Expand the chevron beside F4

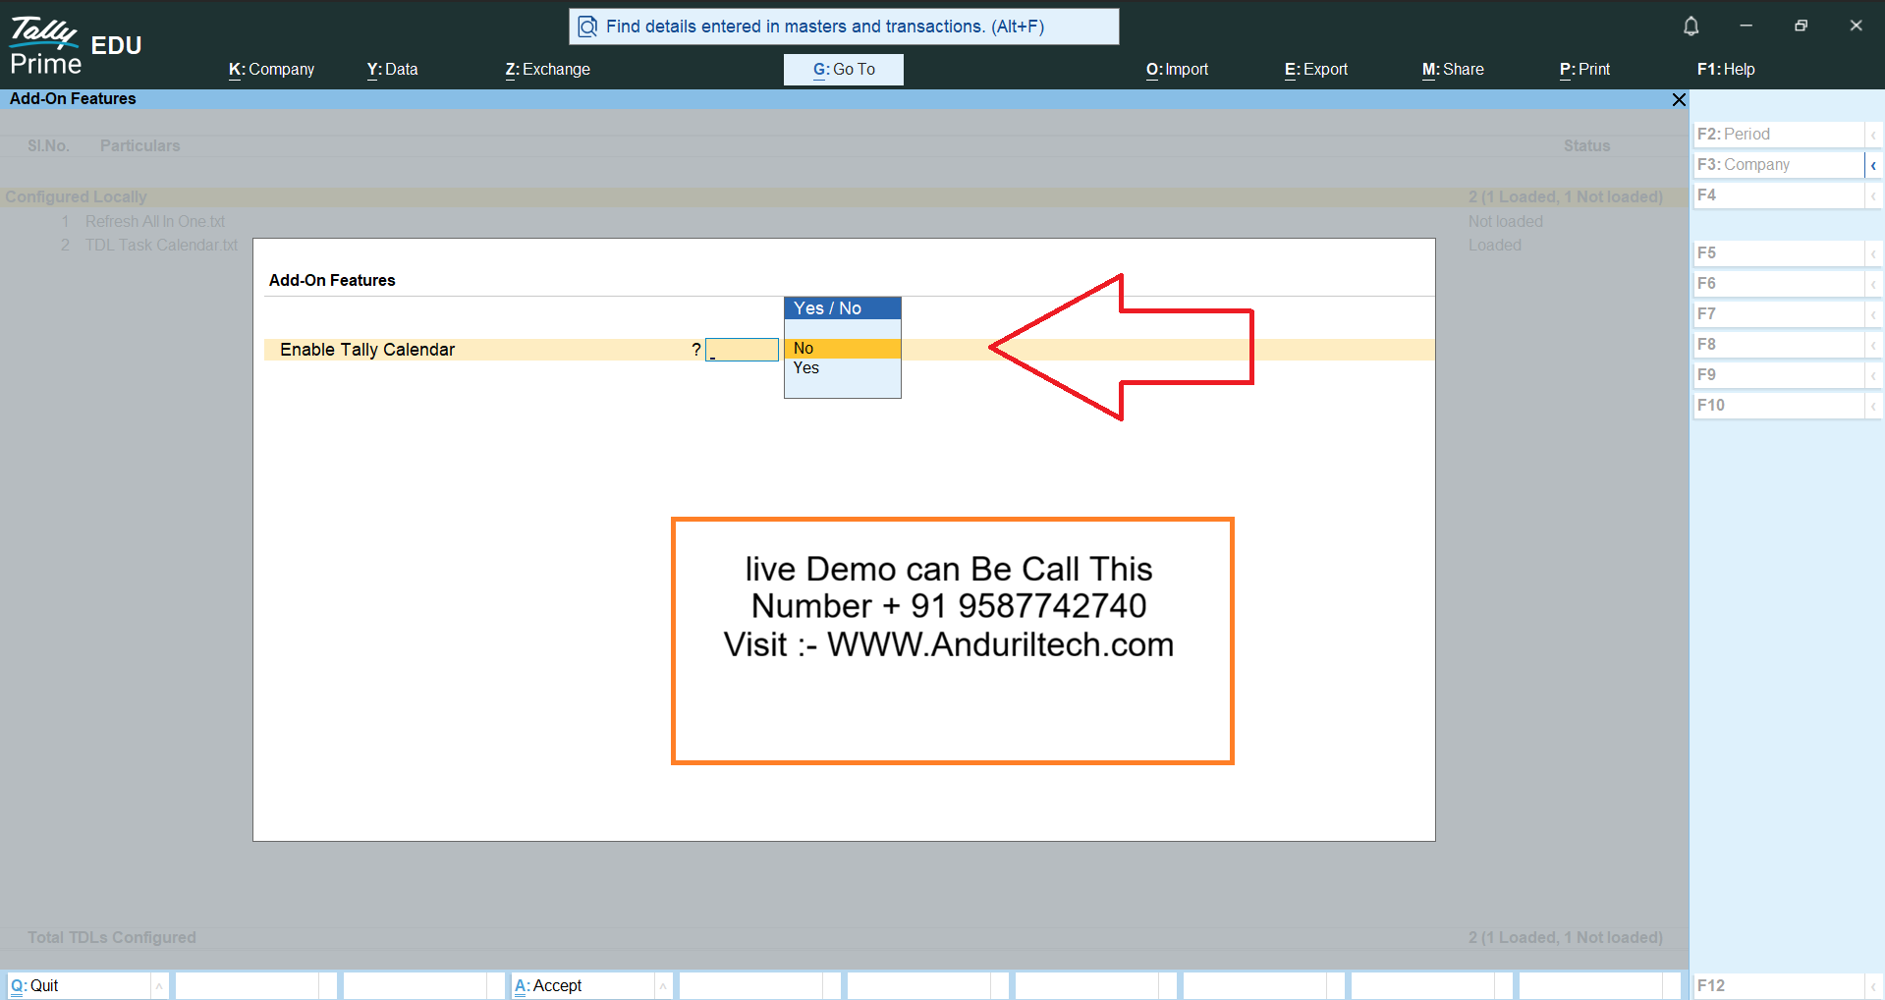tap(1873, 195)
